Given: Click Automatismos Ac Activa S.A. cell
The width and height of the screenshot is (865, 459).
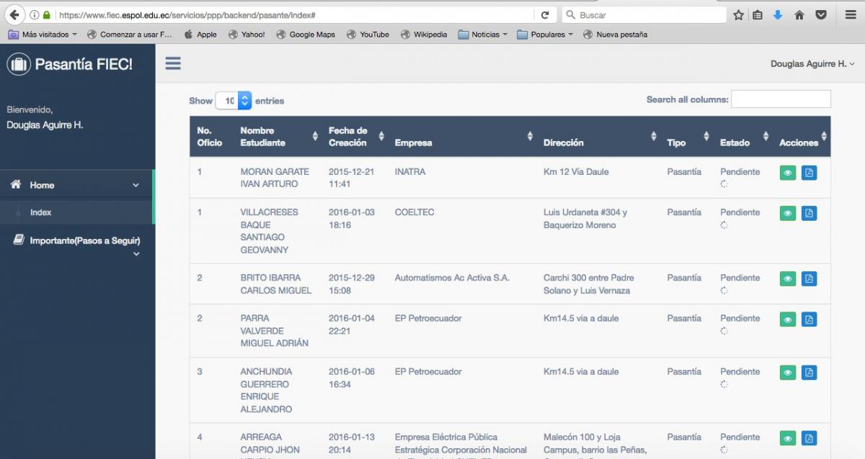Looking at the screenshot, I should 452,278.
